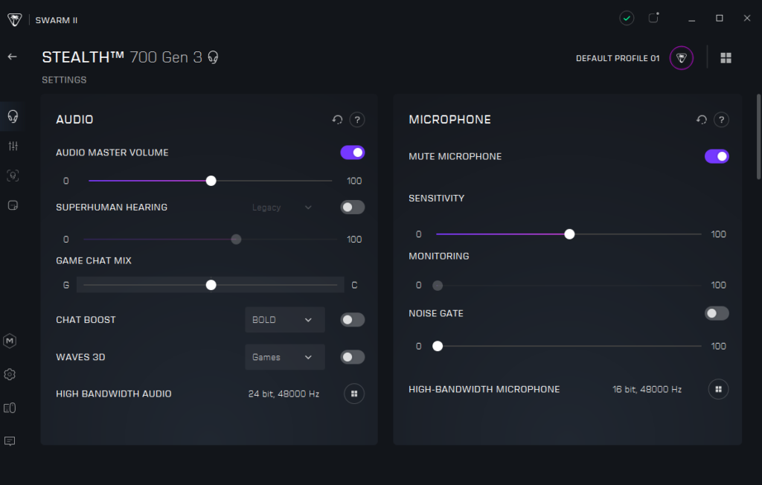Reset Microphone settings with the revert icon
Viewport: 762px width, 485px height.
[701, 120]
